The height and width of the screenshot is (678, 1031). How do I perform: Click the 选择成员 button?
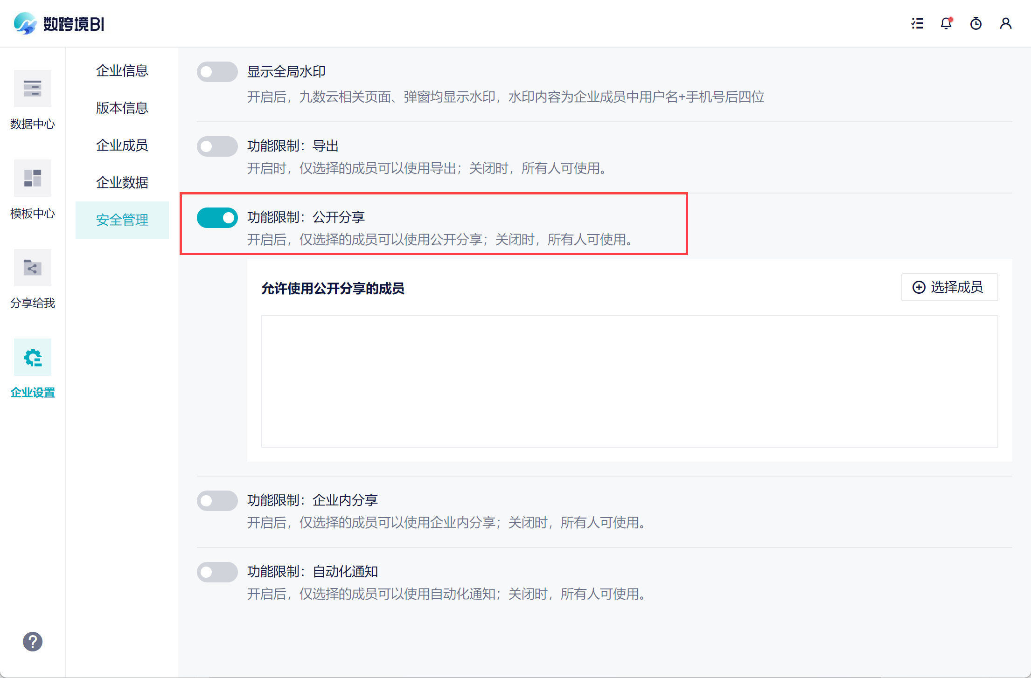949,287
